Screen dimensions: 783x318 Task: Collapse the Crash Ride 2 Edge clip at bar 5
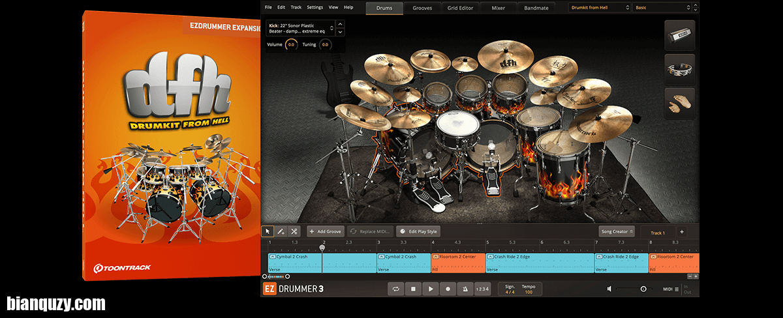tap(490, 257)
